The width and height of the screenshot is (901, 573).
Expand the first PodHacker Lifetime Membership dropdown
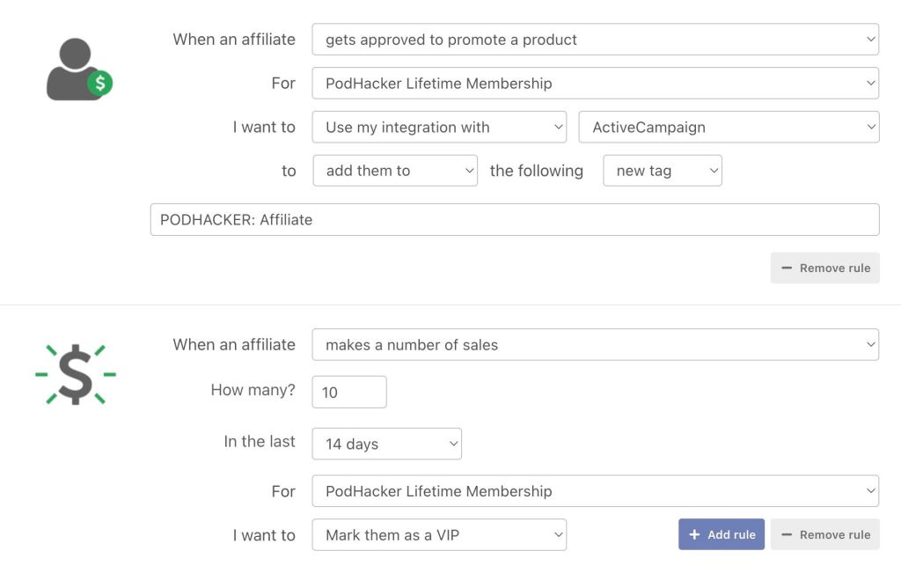595,84
